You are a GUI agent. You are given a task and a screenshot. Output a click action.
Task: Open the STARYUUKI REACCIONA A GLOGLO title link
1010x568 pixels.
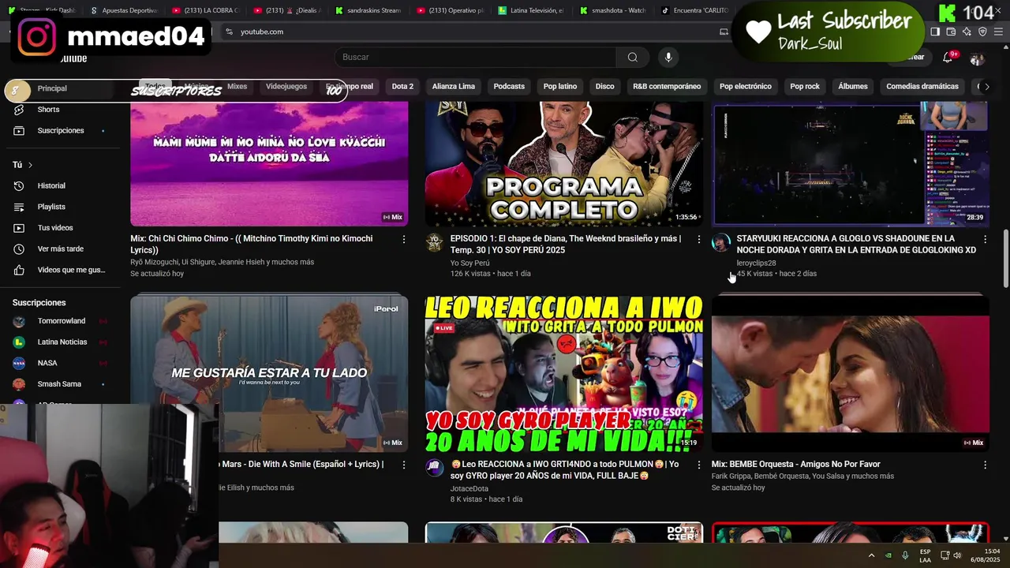point(856,244)
